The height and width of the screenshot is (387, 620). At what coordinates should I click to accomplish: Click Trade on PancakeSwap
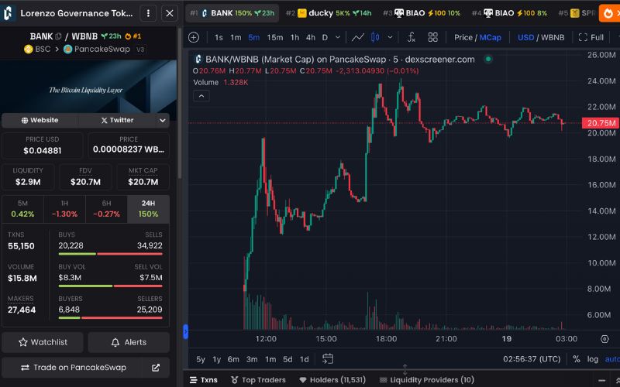click(x=72, y=368)
